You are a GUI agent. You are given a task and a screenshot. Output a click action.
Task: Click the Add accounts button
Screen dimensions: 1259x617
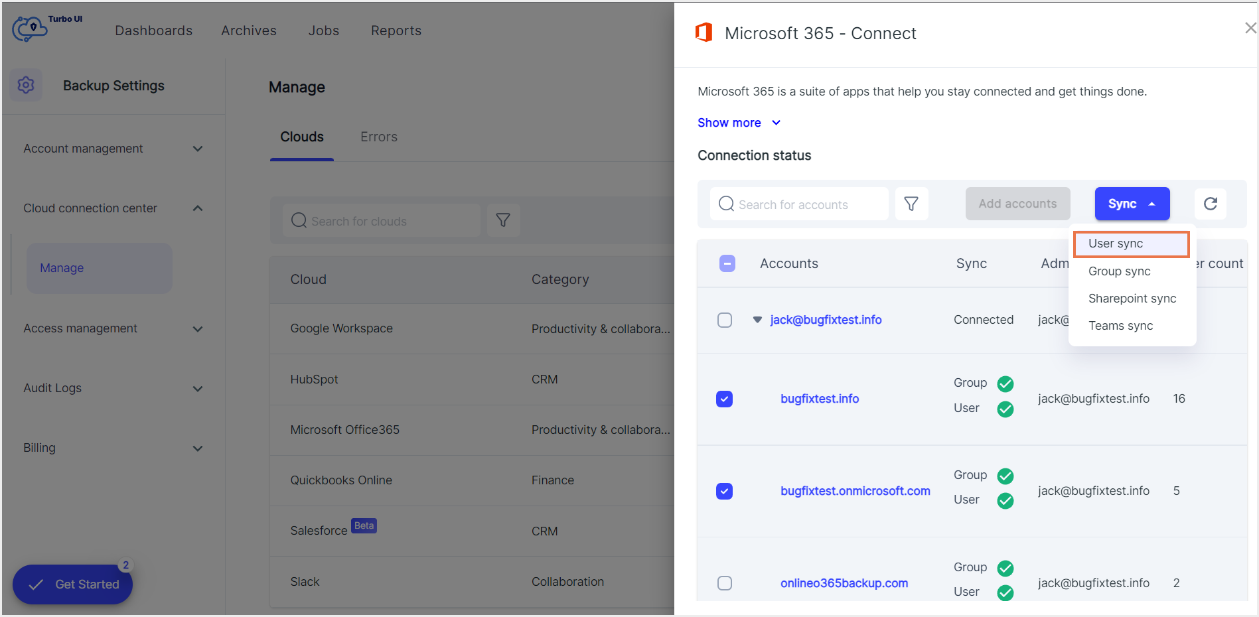(x=1017, y=204)
